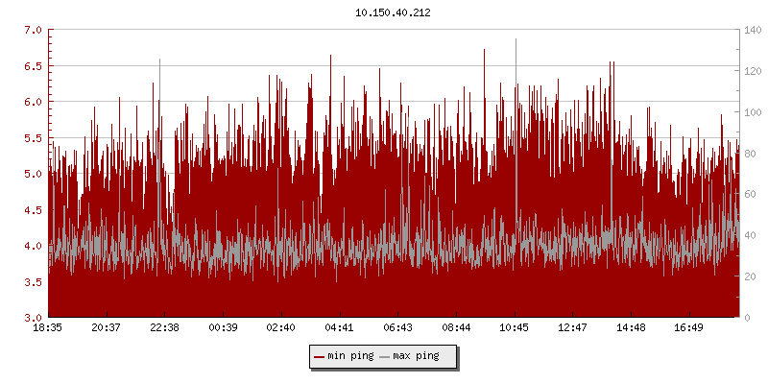Pick the 14:48 time axis label
The width and height of the screenshot is (768, 384).
(x=631, y=328)
